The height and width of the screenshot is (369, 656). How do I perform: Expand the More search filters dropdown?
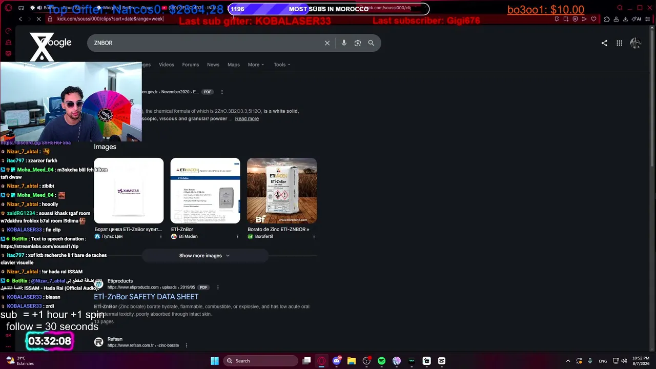point(256,65)
